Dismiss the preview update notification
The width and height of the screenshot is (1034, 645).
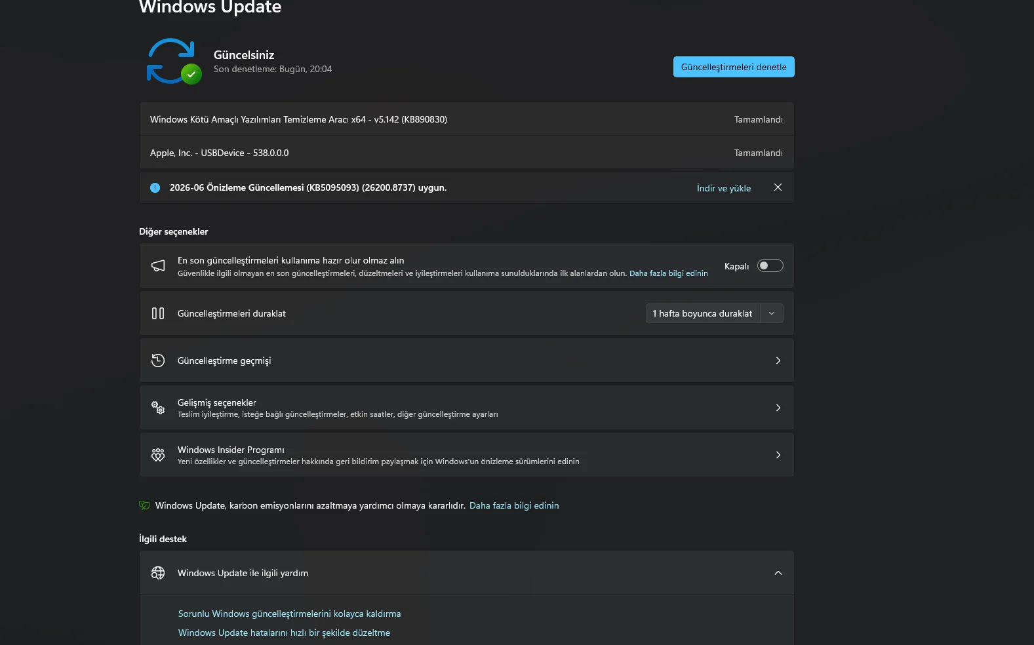point(778,187)
